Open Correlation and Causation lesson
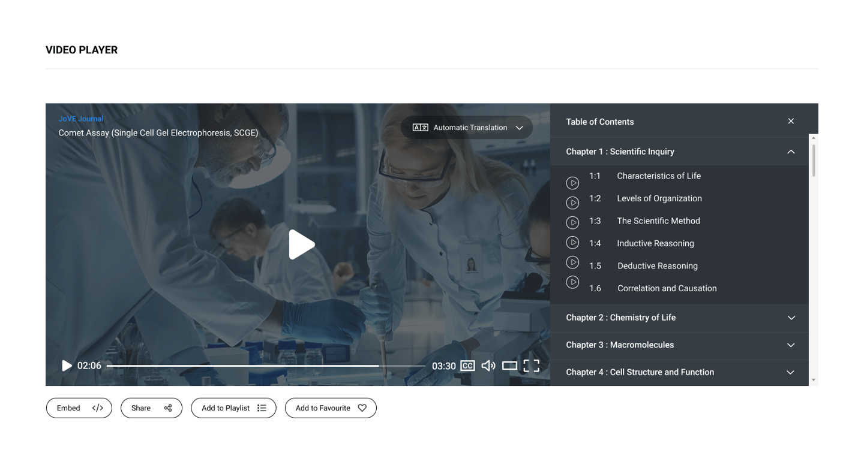Image resolution: width=864 pixels, height=462 pixels. pyautogui.click(x=667, y=288)
